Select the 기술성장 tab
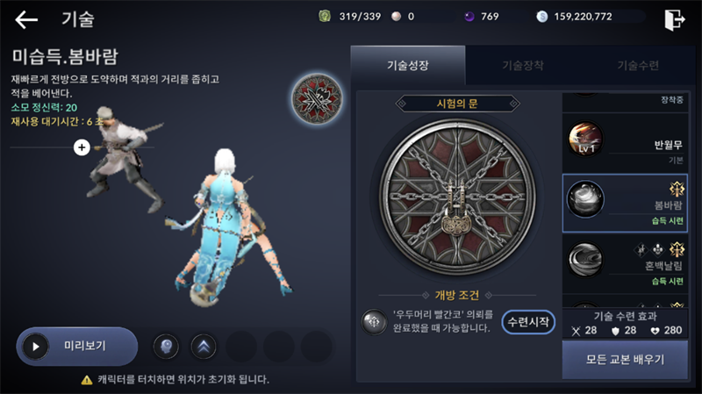The width and height of the screenshot is (702, 394). coord(408,65)
